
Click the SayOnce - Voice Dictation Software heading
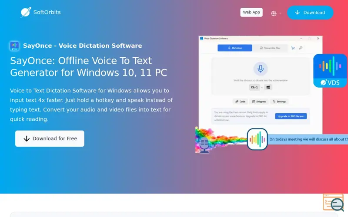83,46
